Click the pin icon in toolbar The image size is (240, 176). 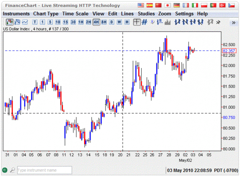pyautogui.click(x=218, y=23)
